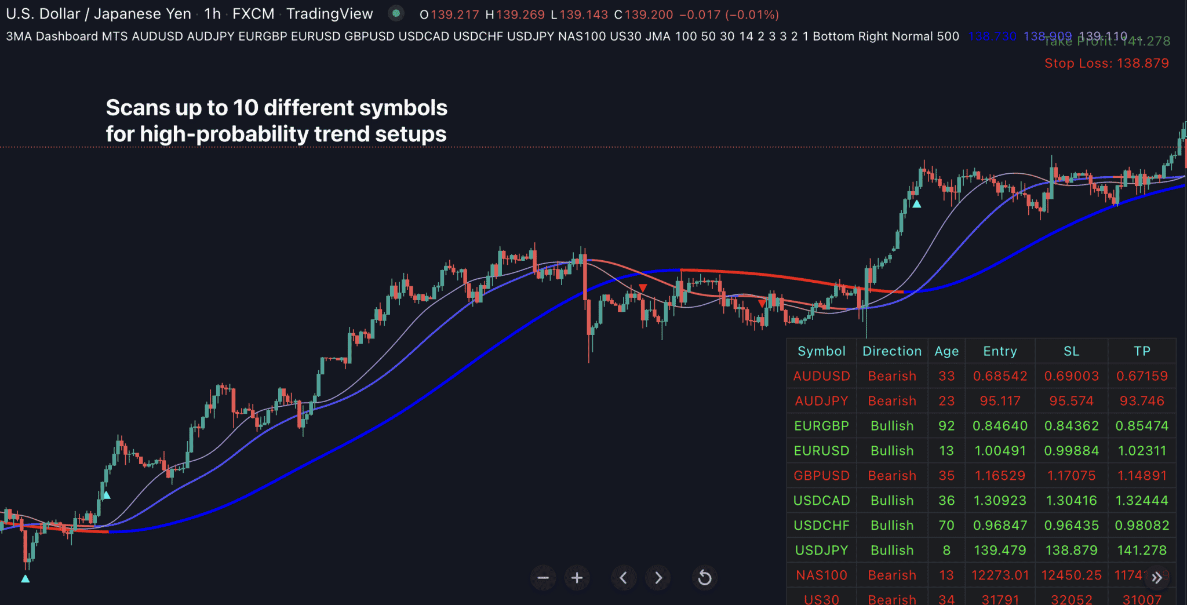Select the U.S. Dollar / Japanese Yen symbol title
Viewport: 1187px width, 605px height.
coord(97,13)
